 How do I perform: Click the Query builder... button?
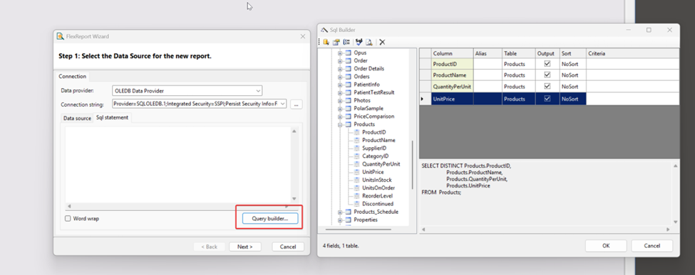coord(270,218)
